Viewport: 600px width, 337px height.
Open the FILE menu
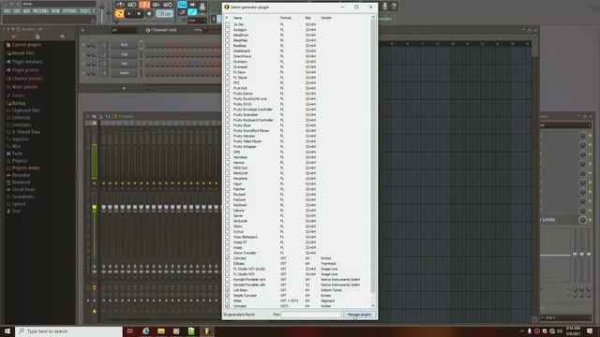click(x=7, y=11)
